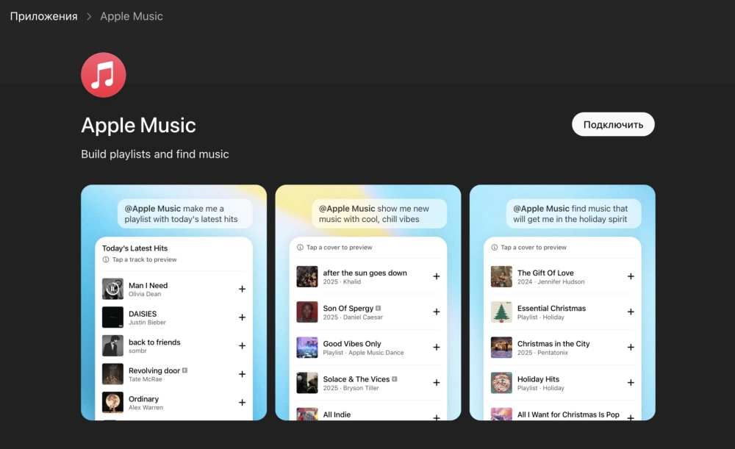Screen dimensions: 735x449
Task: Click the Tap a track info icon
Action: click(106, 260)
